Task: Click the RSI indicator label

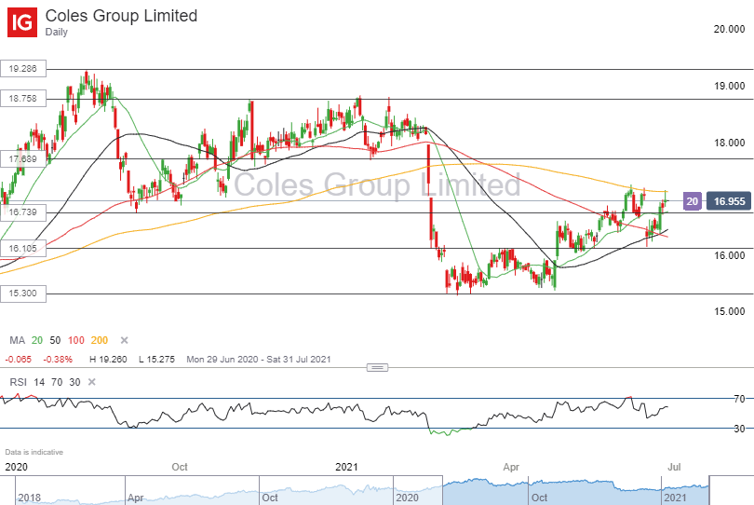Action: click(19, 382)
